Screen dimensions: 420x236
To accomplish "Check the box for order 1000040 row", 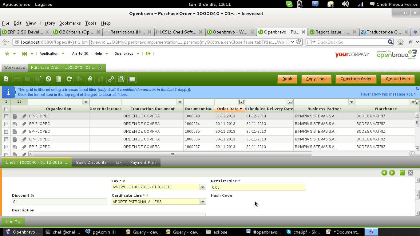I will click(x=6, y=116).
